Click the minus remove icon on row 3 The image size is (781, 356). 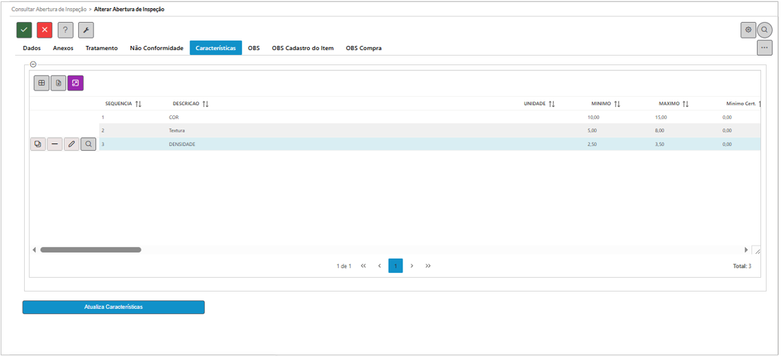pyautogui.click(x=55, y=145)
